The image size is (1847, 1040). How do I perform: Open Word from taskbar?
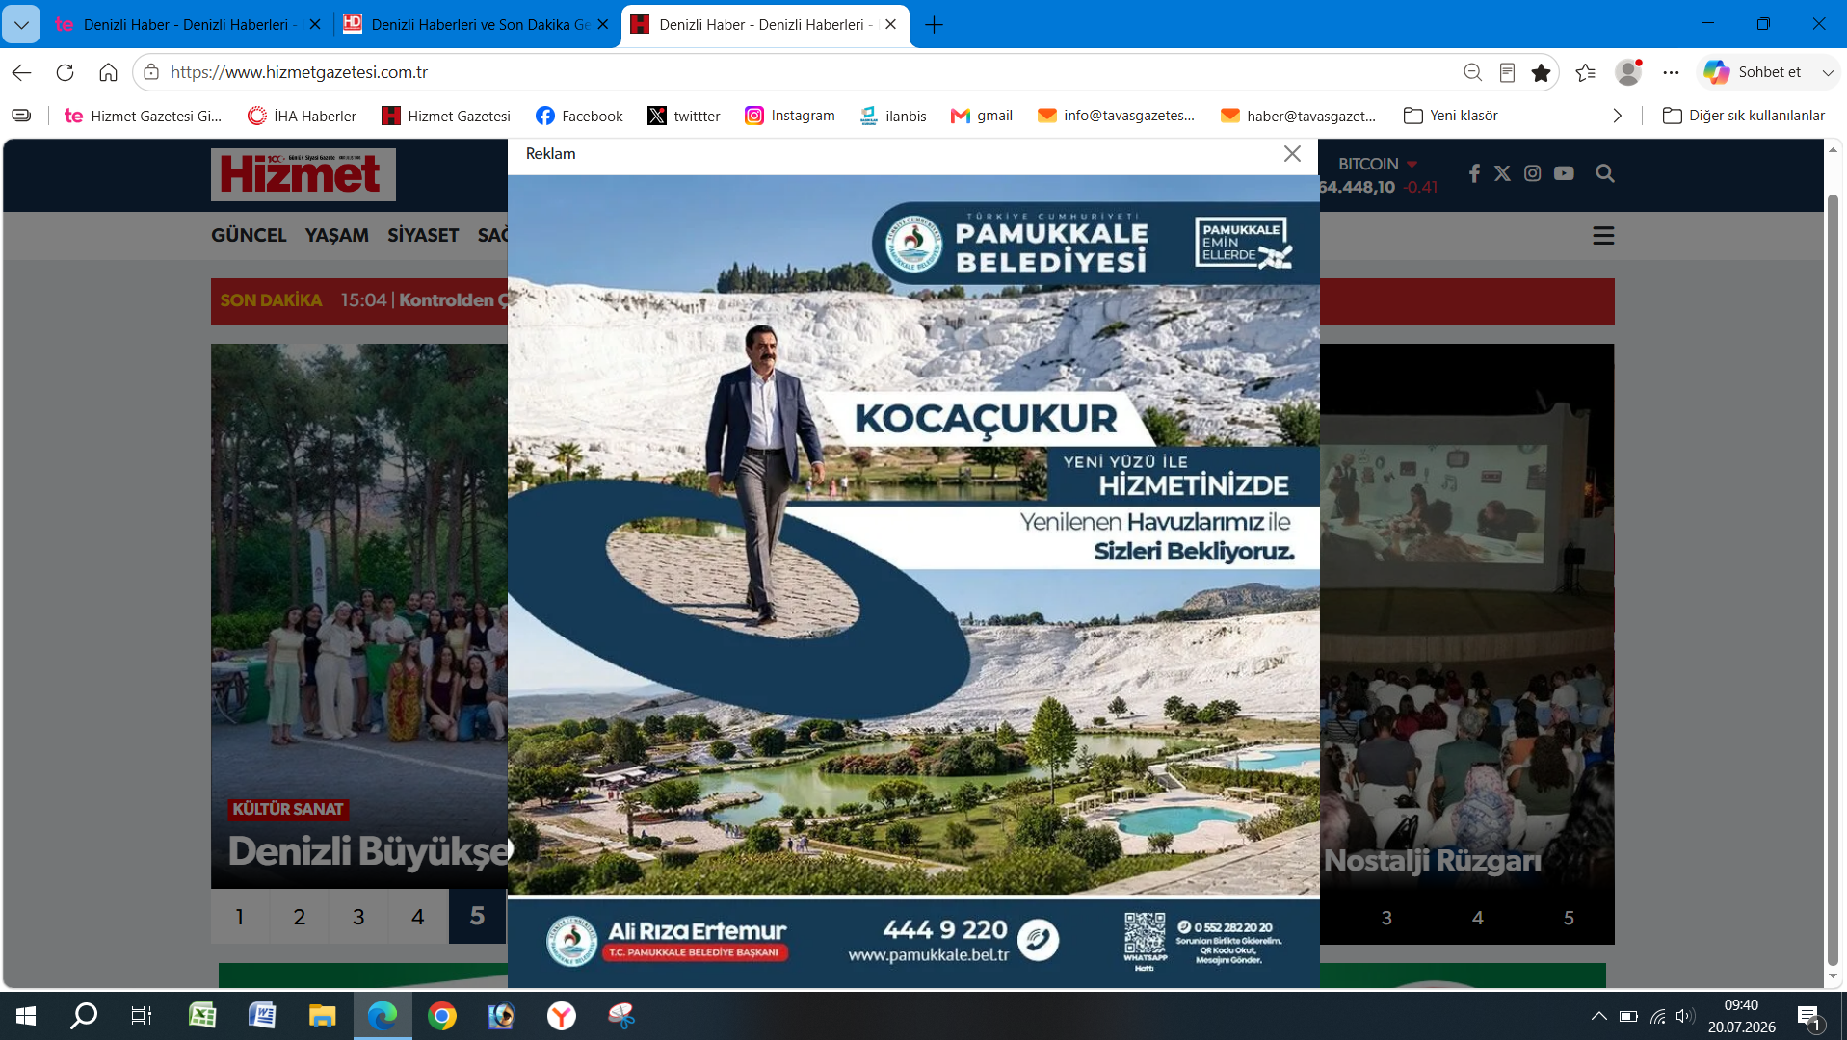click(262, 1016)
